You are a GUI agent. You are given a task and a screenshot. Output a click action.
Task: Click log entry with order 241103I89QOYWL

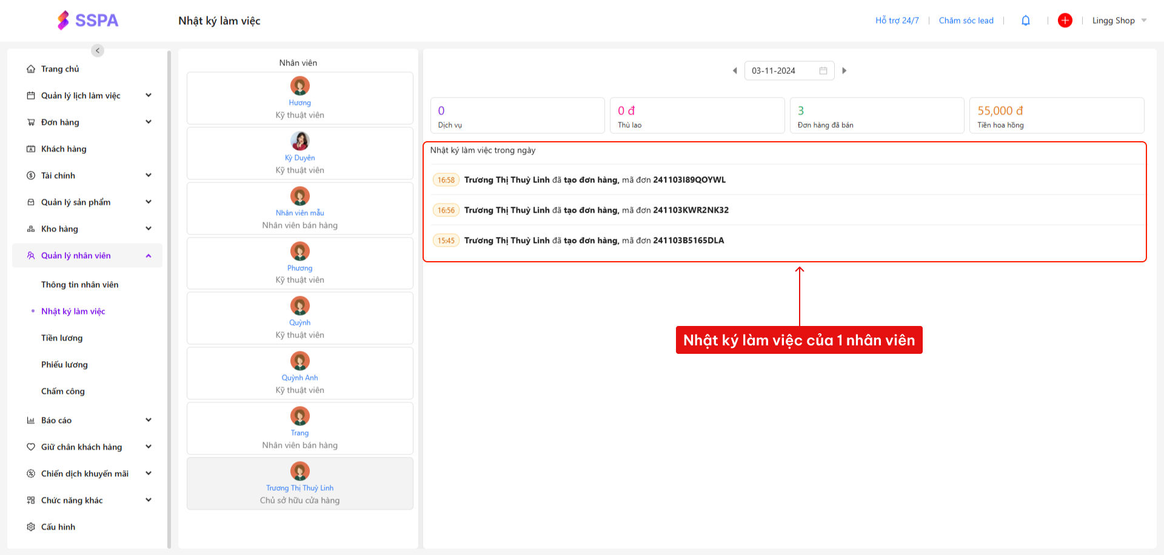coord(788,180)
